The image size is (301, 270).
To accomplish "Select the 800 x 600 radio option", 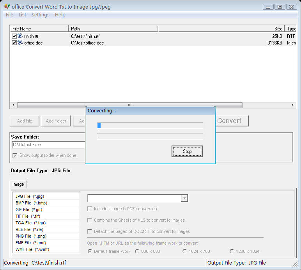I will [137, 251].
